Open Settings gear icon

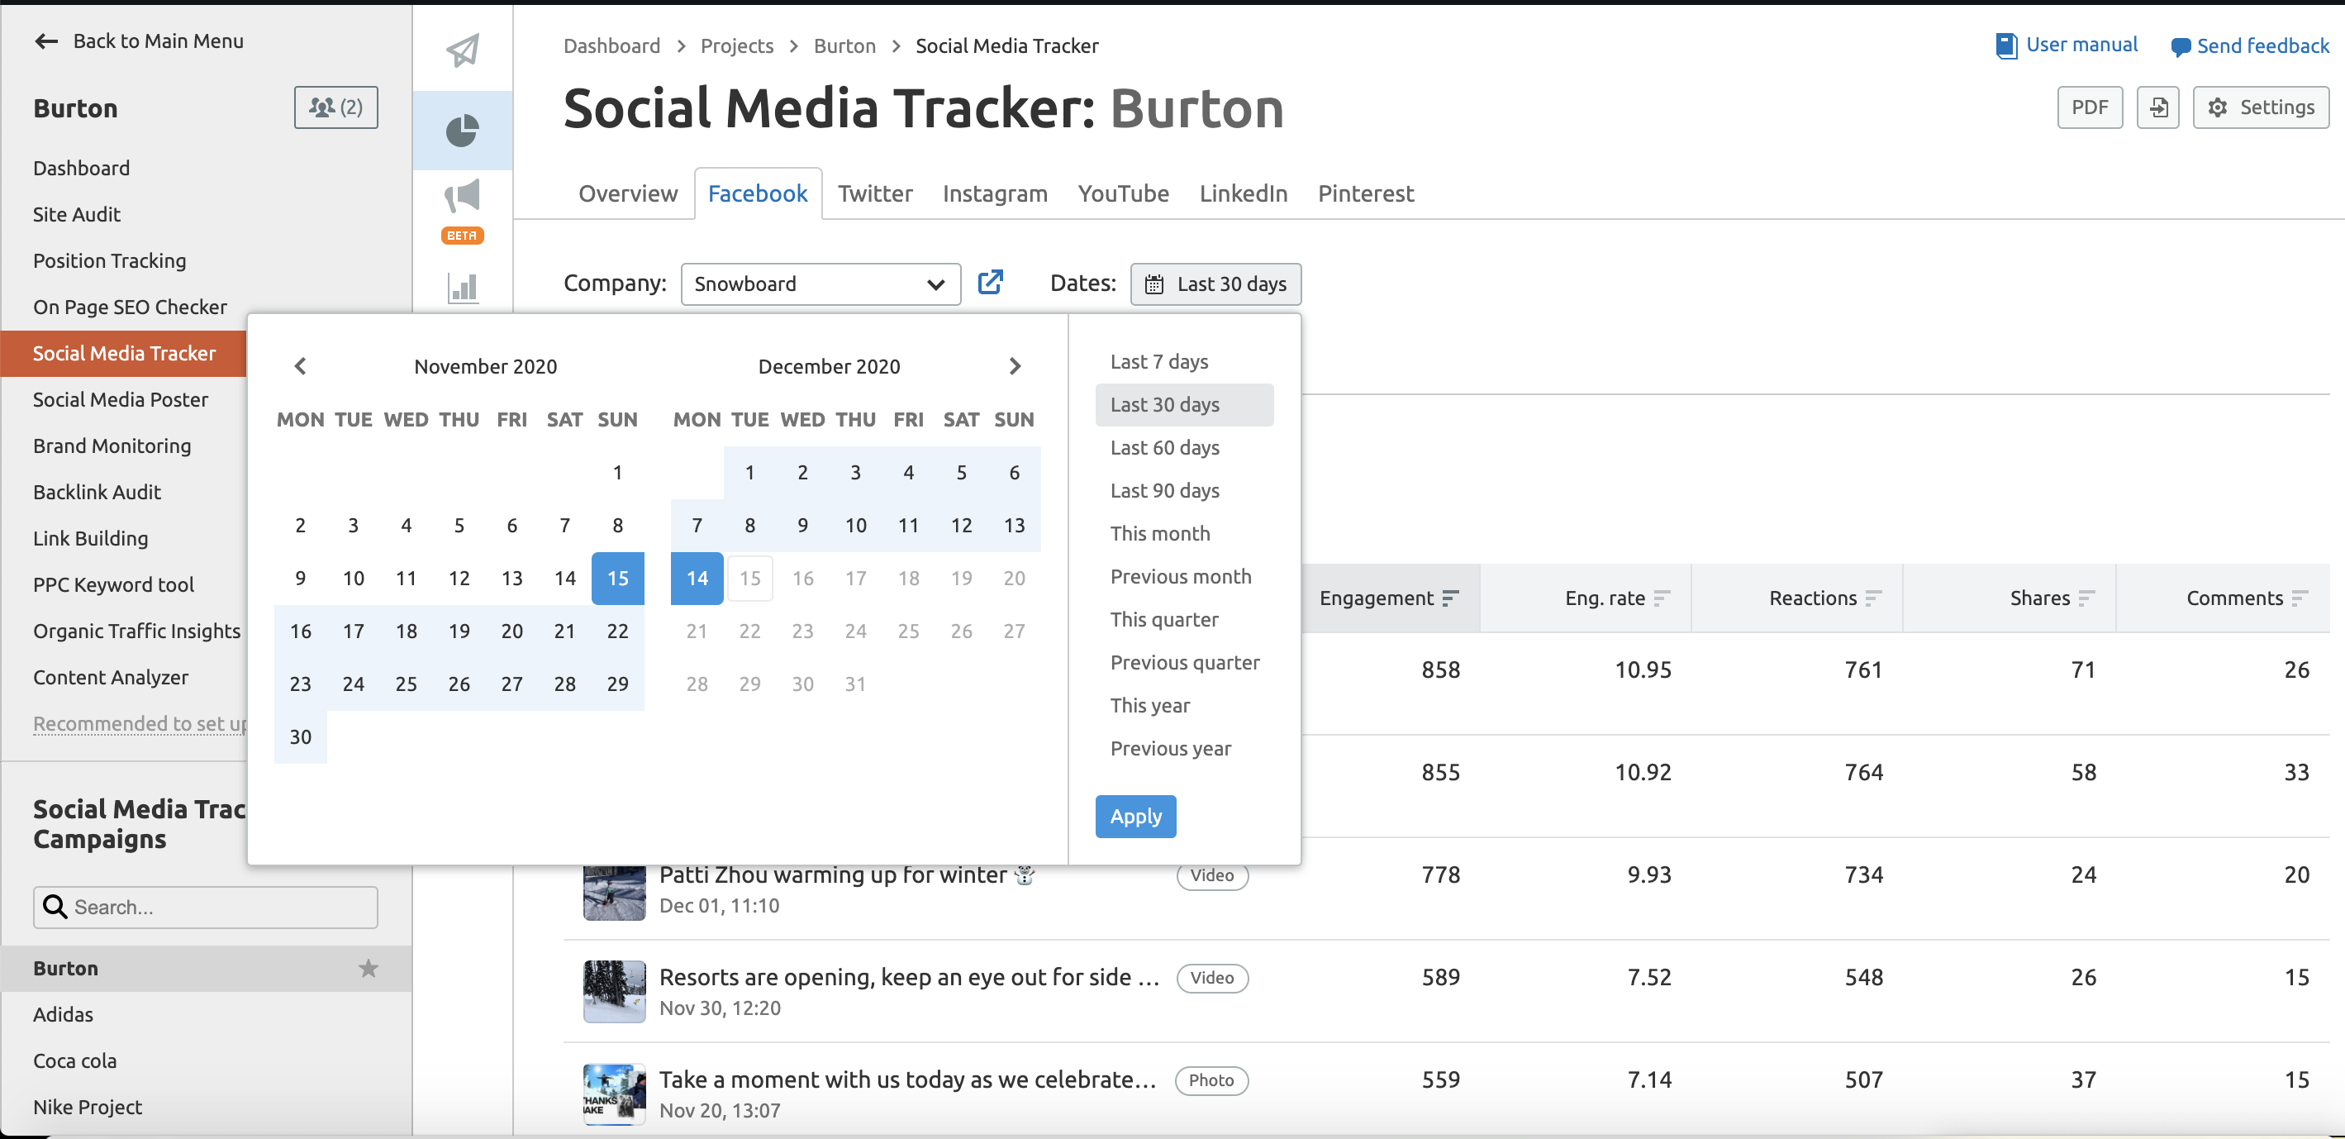2219,107
